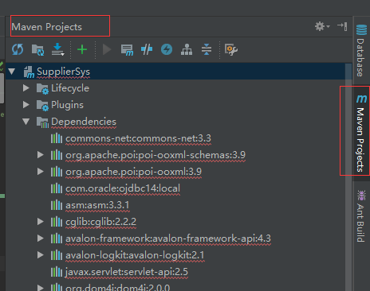Expand the Plugins node
Screen dimensions: 370x291
coord(26,105)
